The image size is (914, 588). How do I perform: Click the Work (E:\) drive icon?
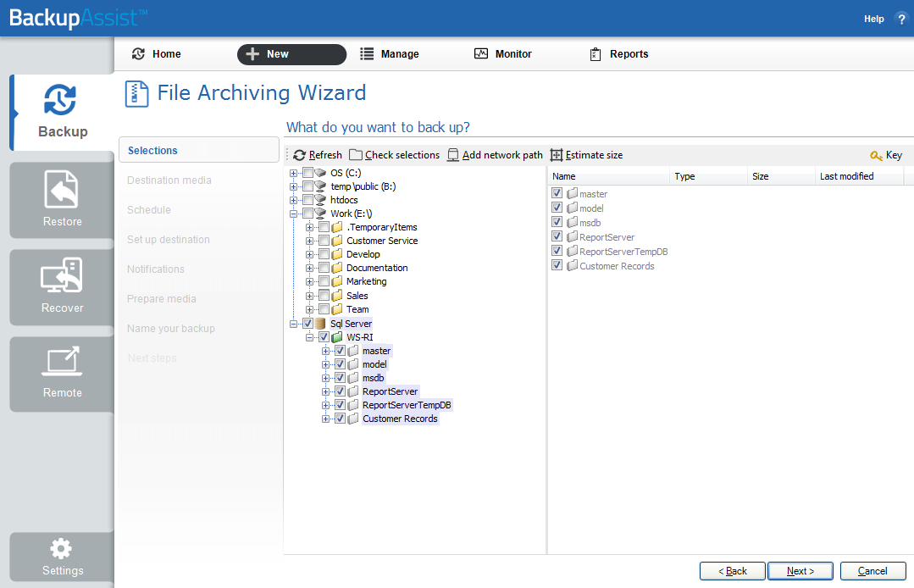pyautogui.click(x=320, y=214)
